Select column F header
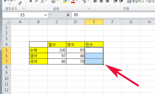This screenshot has height=94, width=155. 112,22
